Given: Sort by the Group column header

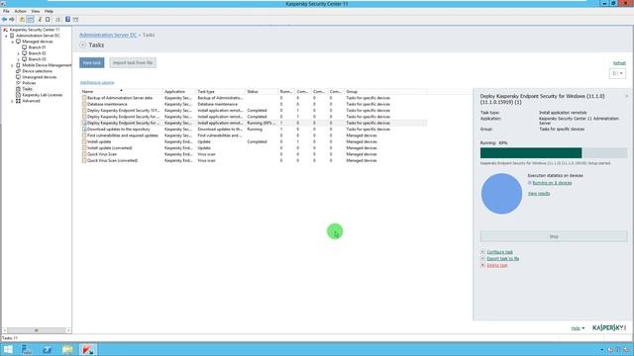Looking at the screenshot, I should click(x=385, y=92).
